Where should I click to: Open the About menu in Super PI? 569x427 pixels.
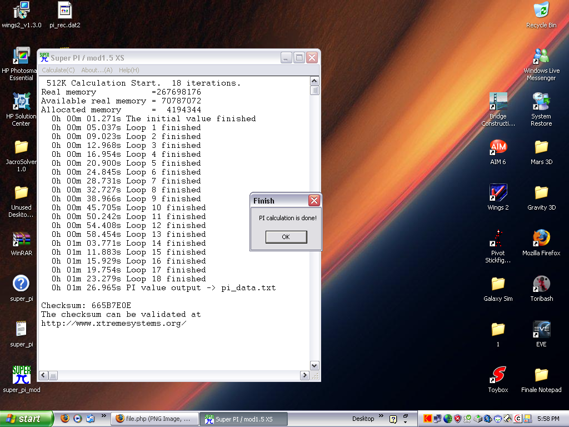pos(97,70)
